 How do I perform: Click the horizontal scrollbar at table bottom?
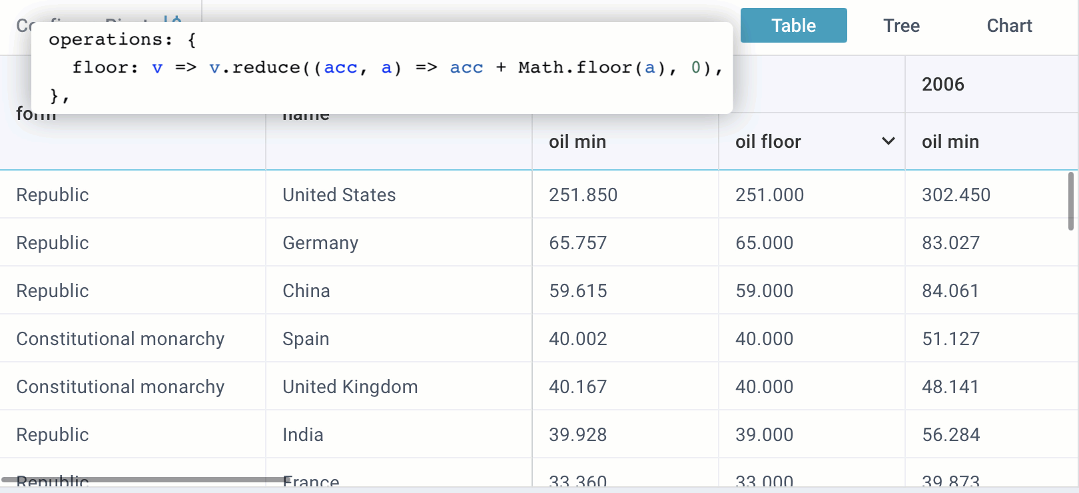(x=143, y=479)
